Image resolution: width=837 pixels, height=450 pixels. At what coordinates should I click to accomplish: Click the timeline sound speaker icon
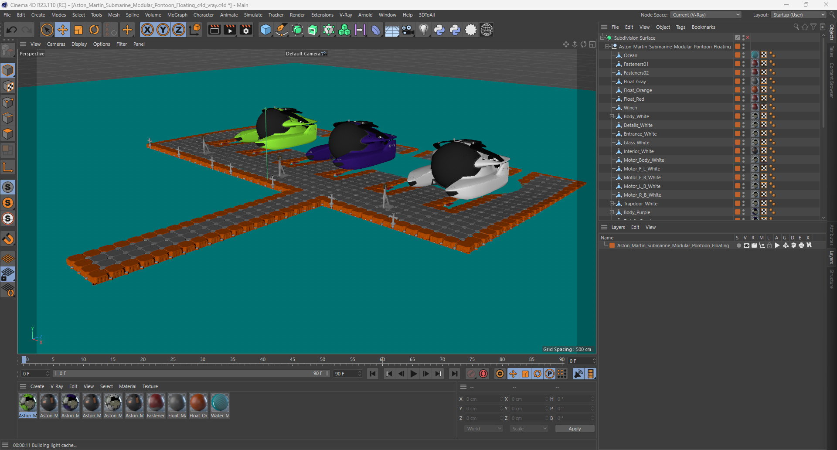pyautogui.click(x=578, y=374)
